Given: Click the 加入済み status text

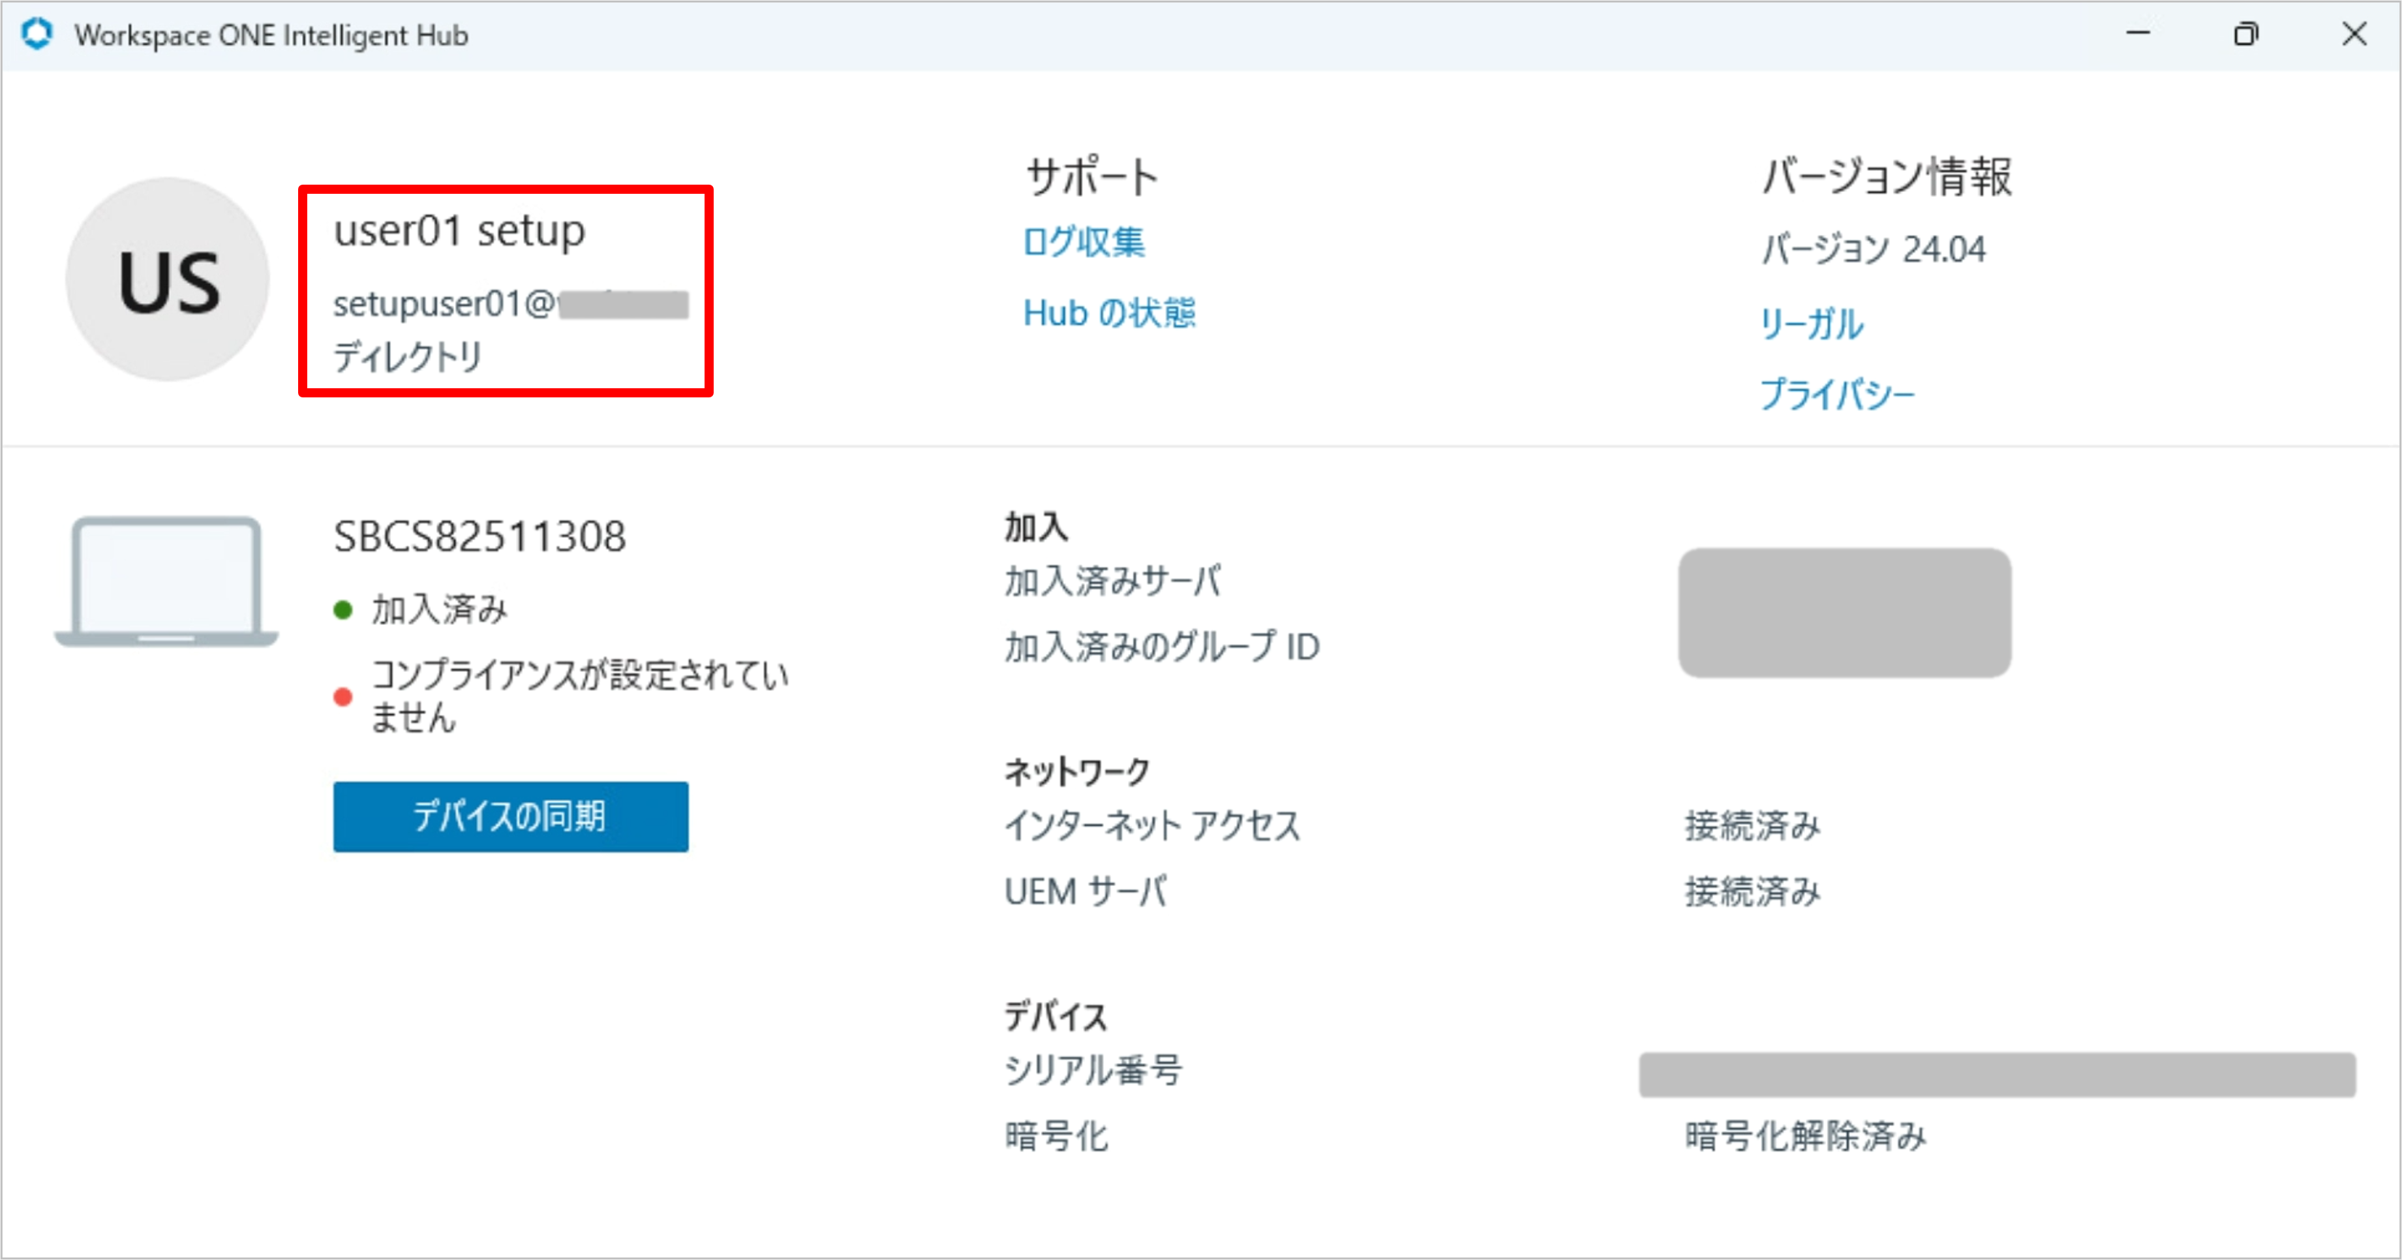Looking at the screenshot, I should [x=439, y=609].
